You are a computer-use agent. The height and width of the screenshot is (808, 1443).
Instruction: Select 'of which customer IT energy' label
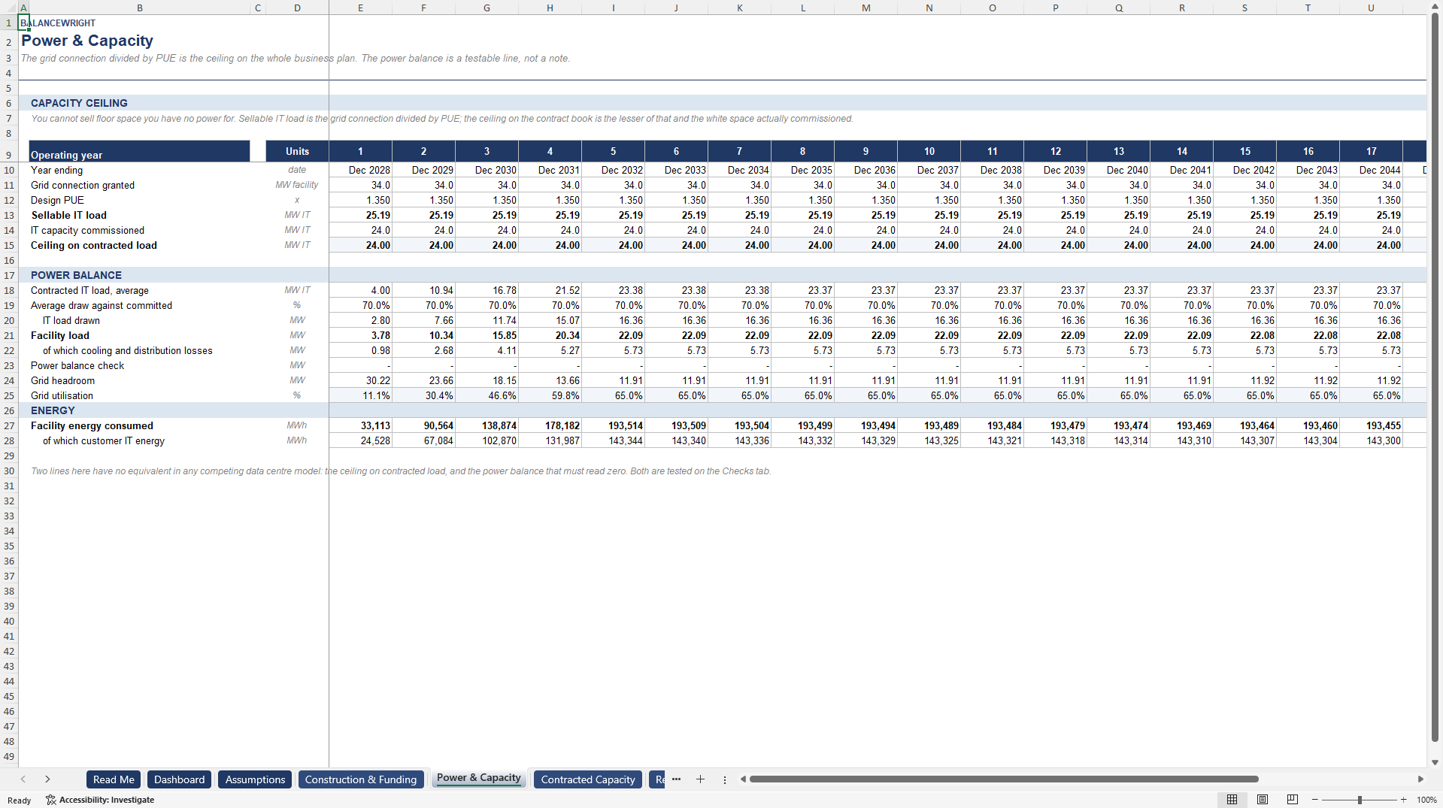[x=104, y=440]
